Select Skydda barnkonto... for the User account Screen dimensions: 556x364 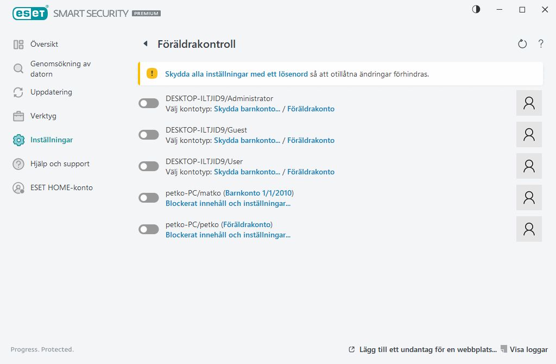247,172
